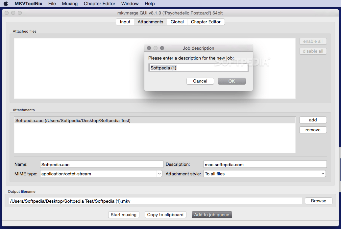Expand the MIME type dropdown

(159, 174)
